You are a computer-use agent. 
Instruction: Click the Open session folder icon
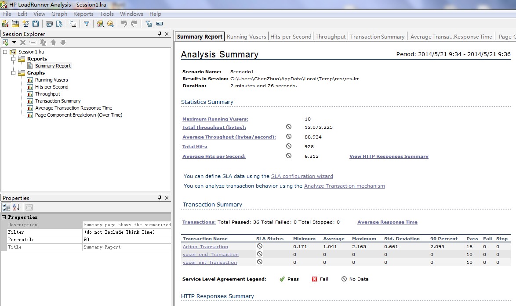pos(15,24)
